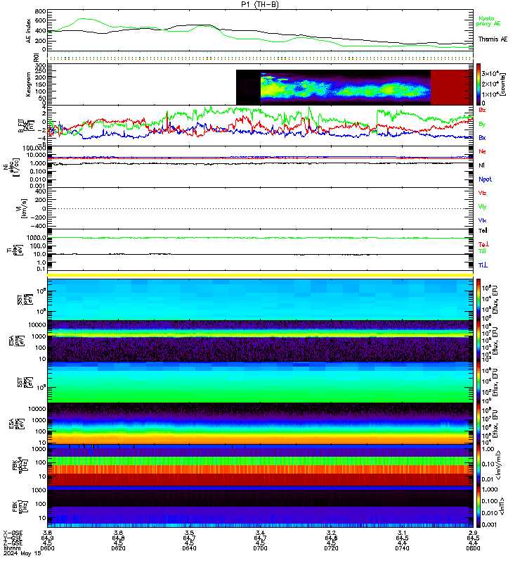The width and height of the screenshot is (527, 563).
Task: Click the FBK edc mV/m color bar
Action: (x=479, y=465)
